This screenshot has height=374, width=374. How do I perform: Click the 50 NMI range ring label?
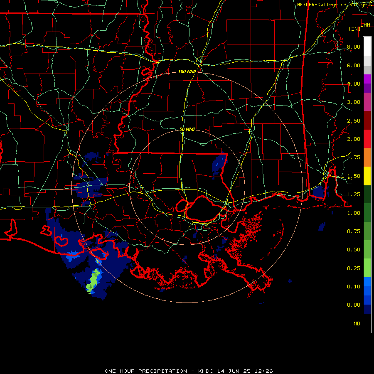187,129
